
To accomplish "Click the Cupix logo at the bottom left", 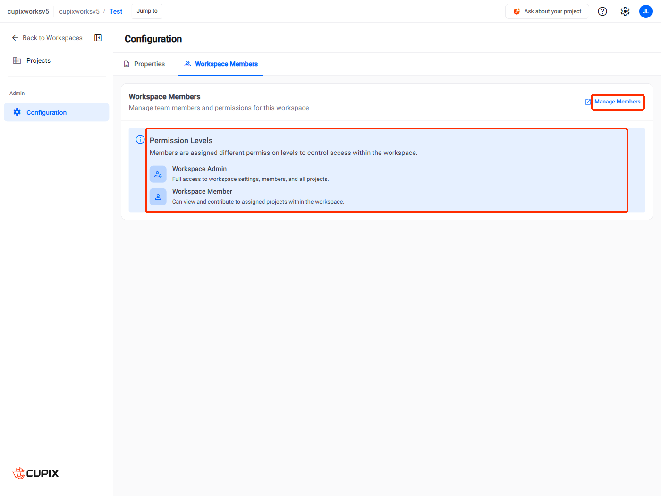I will coord(36,473).
